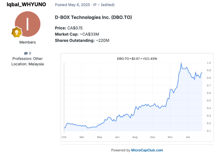Click the chart line peak near 1.0

[181, 63]
